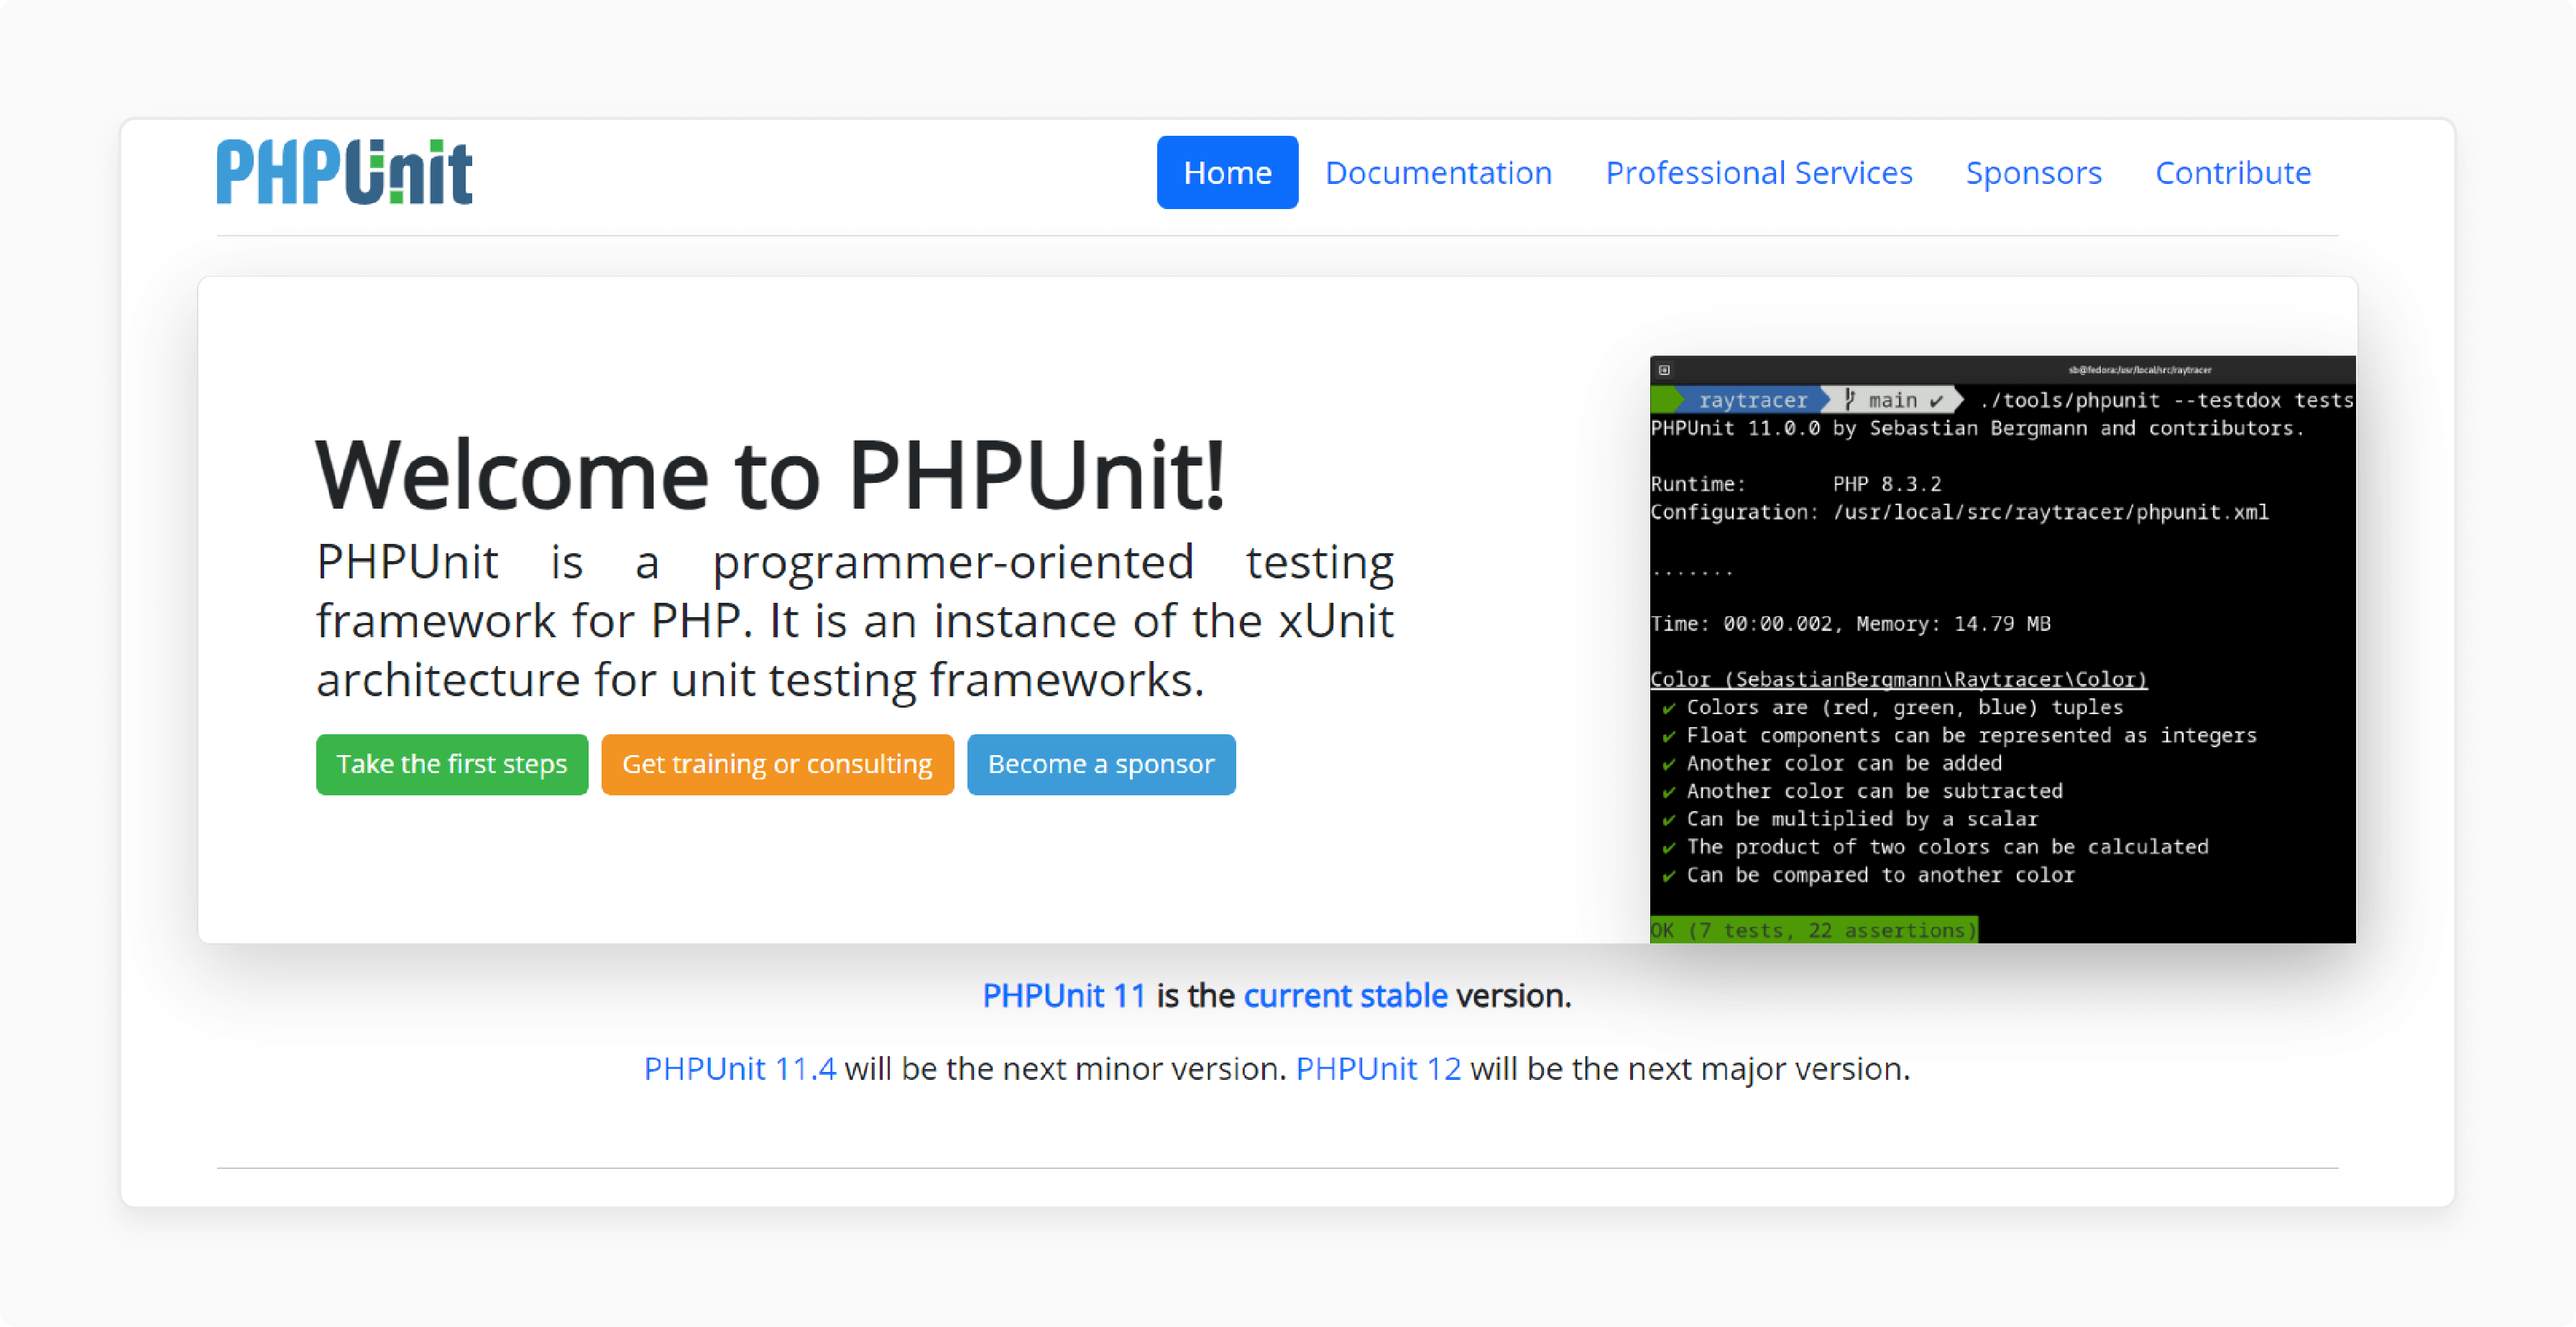The image size is (2576, 1327).
Task: Click the green Take the first steps button
Action: 452,764
